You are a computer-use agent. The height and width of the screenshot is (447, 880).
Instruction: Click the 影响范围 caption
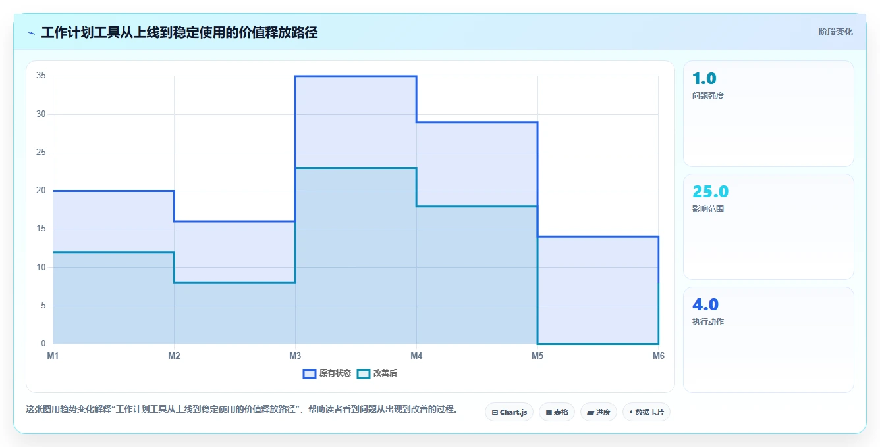coord(708,209)
